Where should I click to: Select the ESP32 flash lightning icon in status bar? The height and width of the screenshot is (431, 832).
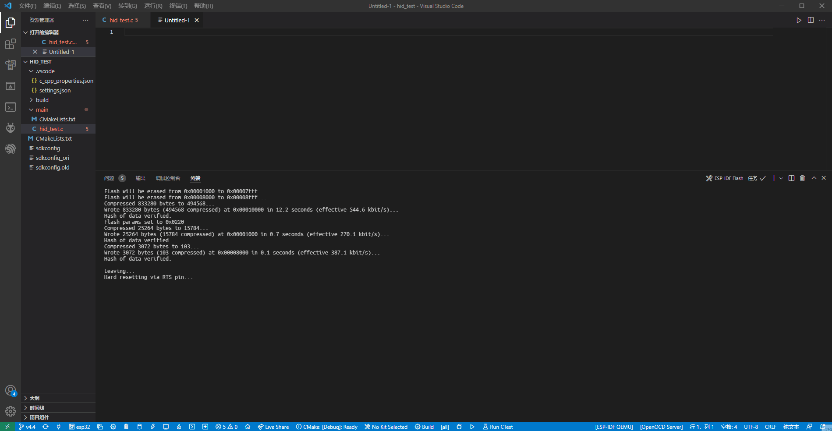pyautogui.click(x=152, y=426)
